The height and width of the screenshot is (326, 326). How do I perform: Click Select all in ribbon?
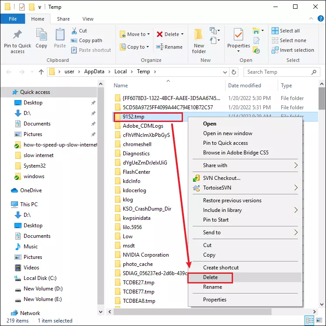click(286, 31)
